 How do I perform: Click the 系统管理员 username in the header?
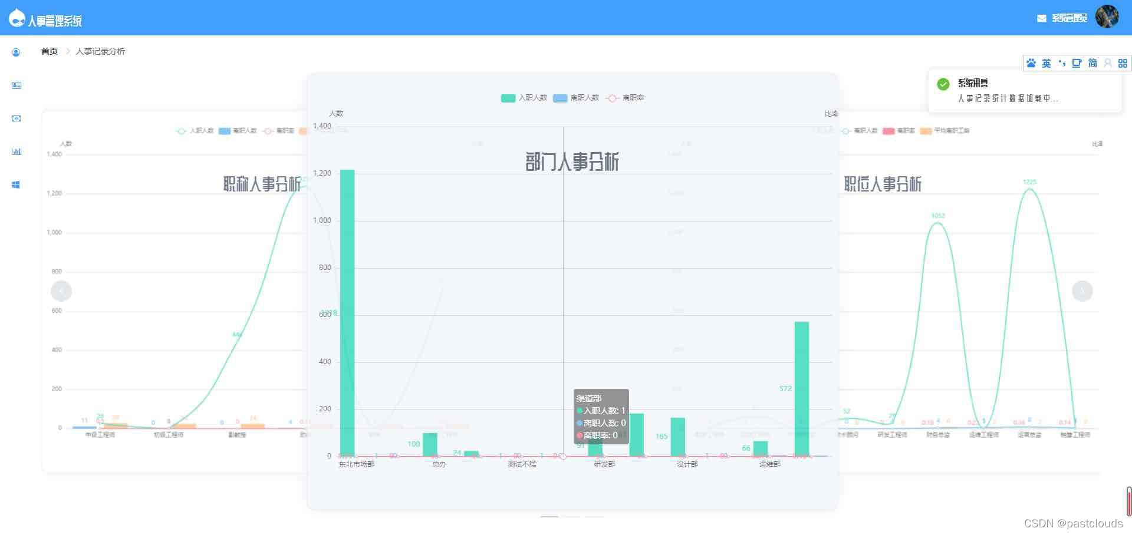(1070, 18)
